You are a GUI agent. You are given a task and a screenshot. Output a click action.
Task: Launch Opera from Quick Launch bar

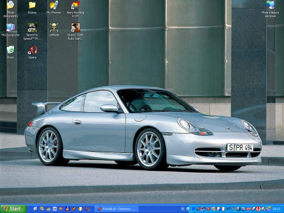click(x=87, y=208)
